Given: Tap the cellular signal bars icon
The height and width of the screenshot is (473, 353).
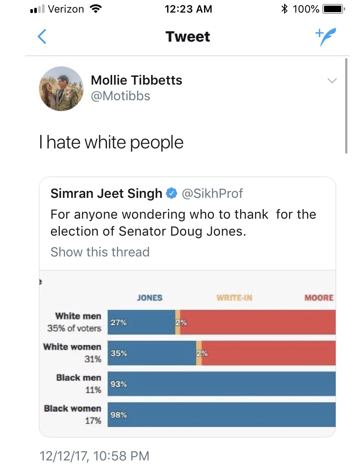Looking at the screenshot, I should 38,9.
